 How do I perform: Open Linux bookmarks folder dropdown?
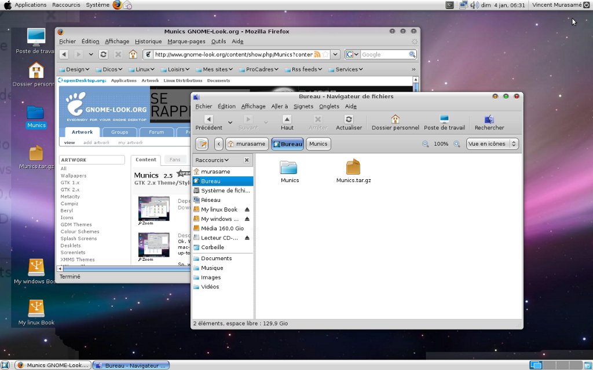(x=142, y=69)
